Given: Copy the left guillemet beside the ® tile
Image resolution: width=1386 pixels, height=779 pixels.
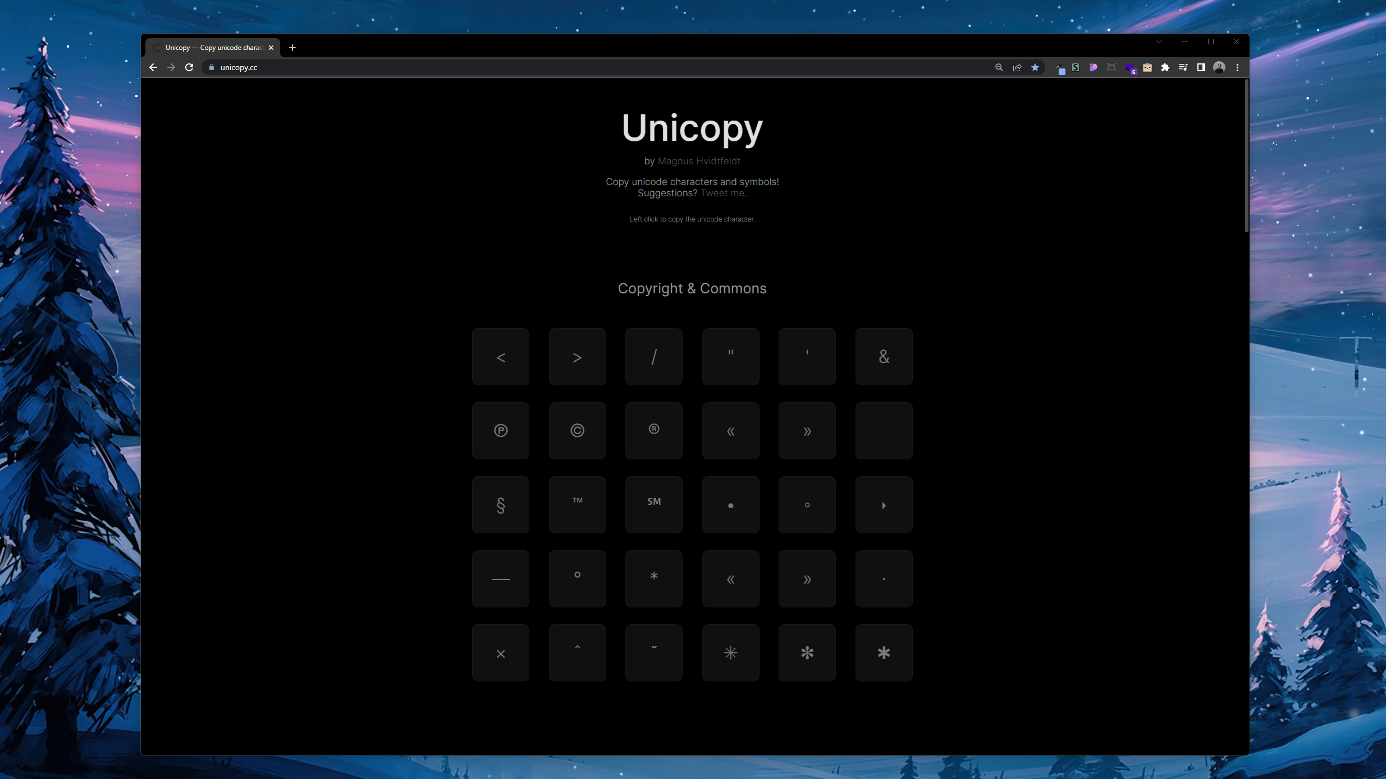Looking at the screenshot, I should 730,431.
